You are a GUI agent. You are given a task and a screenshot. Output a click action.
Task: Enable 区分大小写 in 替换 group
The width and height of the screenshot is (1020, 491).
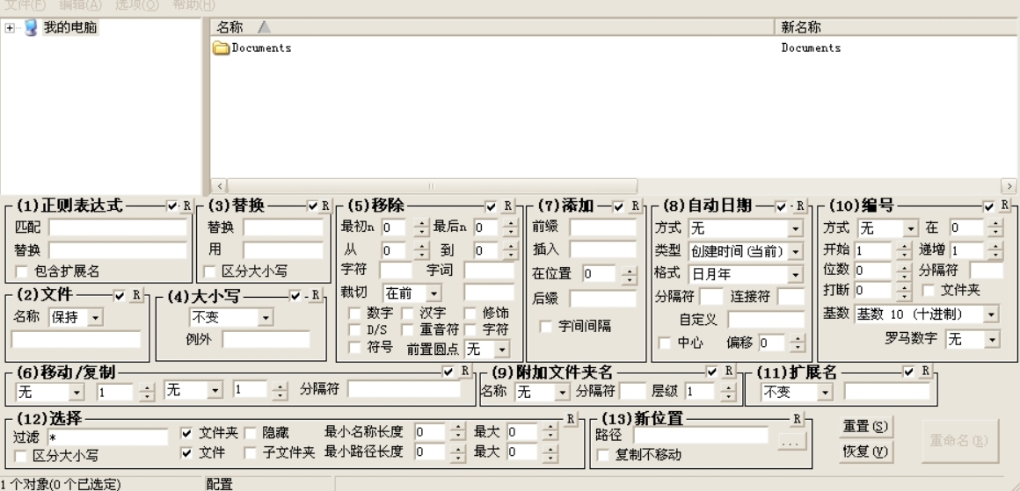pyautogui.click(x=209, y=271)
